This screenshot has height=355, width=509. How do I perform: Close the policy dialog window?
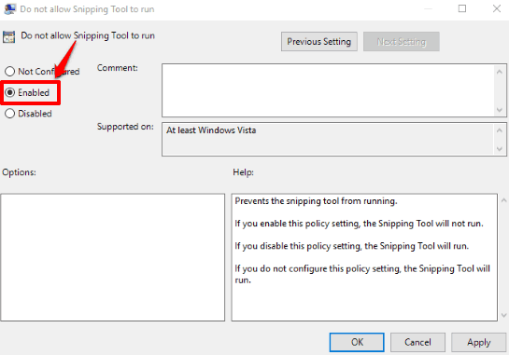coord(497,8)
